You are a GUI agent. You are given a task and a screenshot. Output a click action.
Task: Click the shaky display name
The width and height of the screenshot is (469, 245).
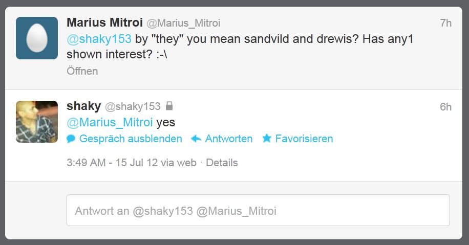tap(84, 106)
